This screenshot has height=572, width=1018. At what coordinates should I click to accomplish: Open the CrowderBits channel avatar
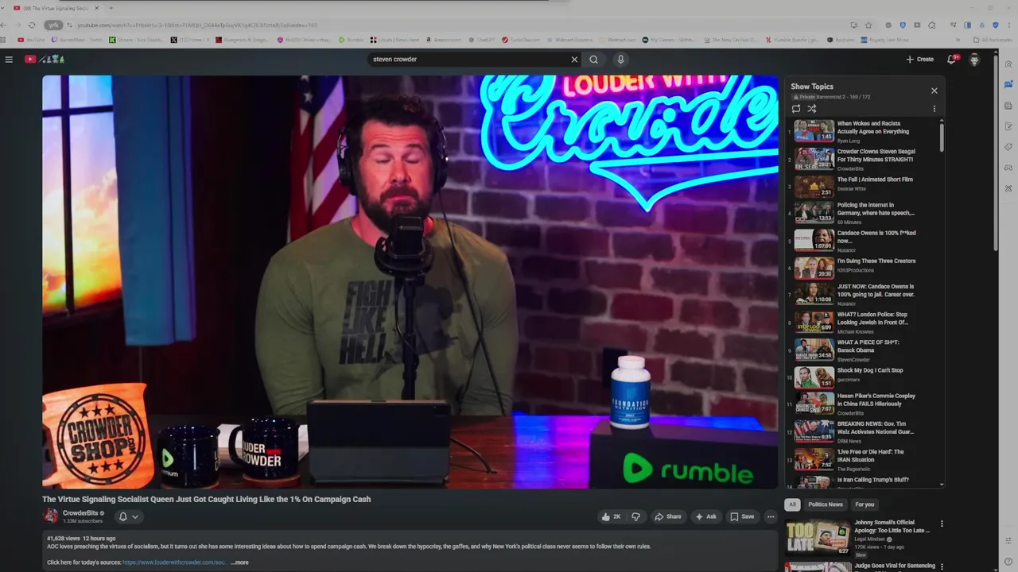pyautogui.click(x=51, y=516)
